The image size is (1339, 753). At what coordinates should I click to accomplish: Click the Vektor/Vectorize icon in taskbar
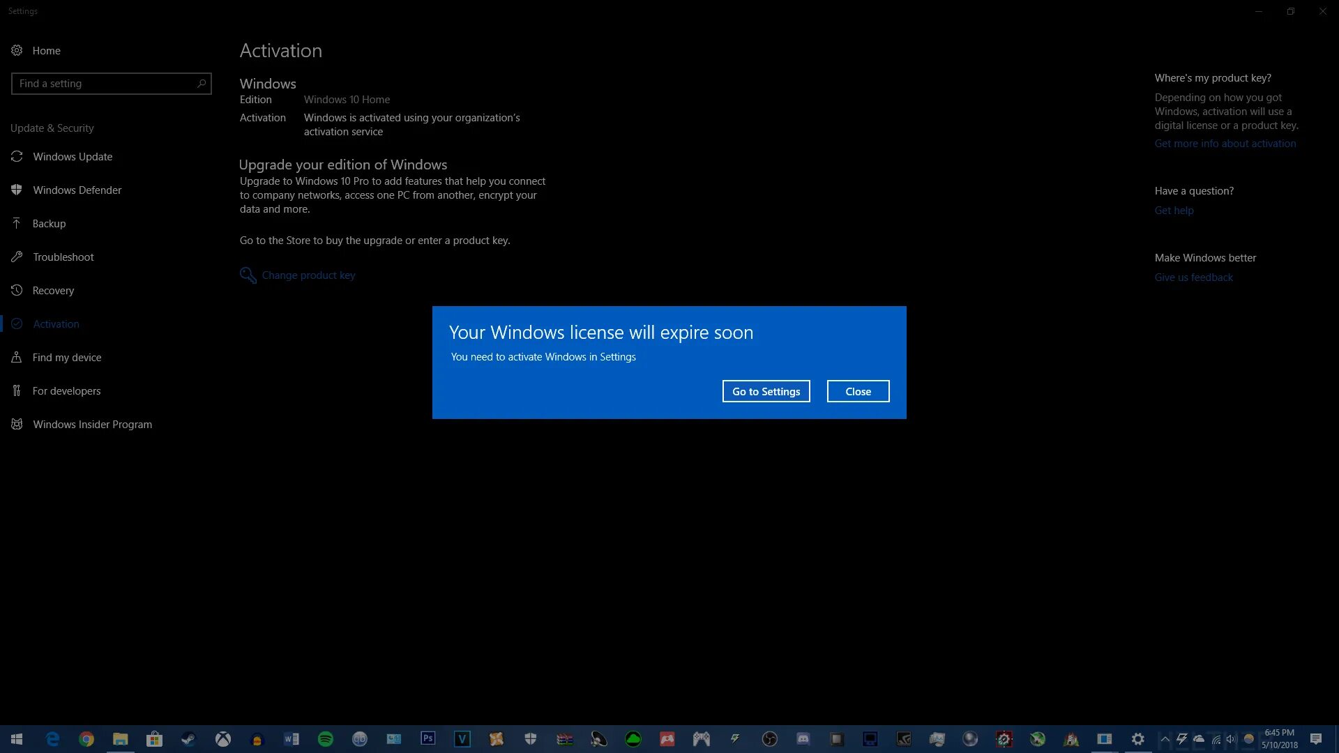coord(462,738)
